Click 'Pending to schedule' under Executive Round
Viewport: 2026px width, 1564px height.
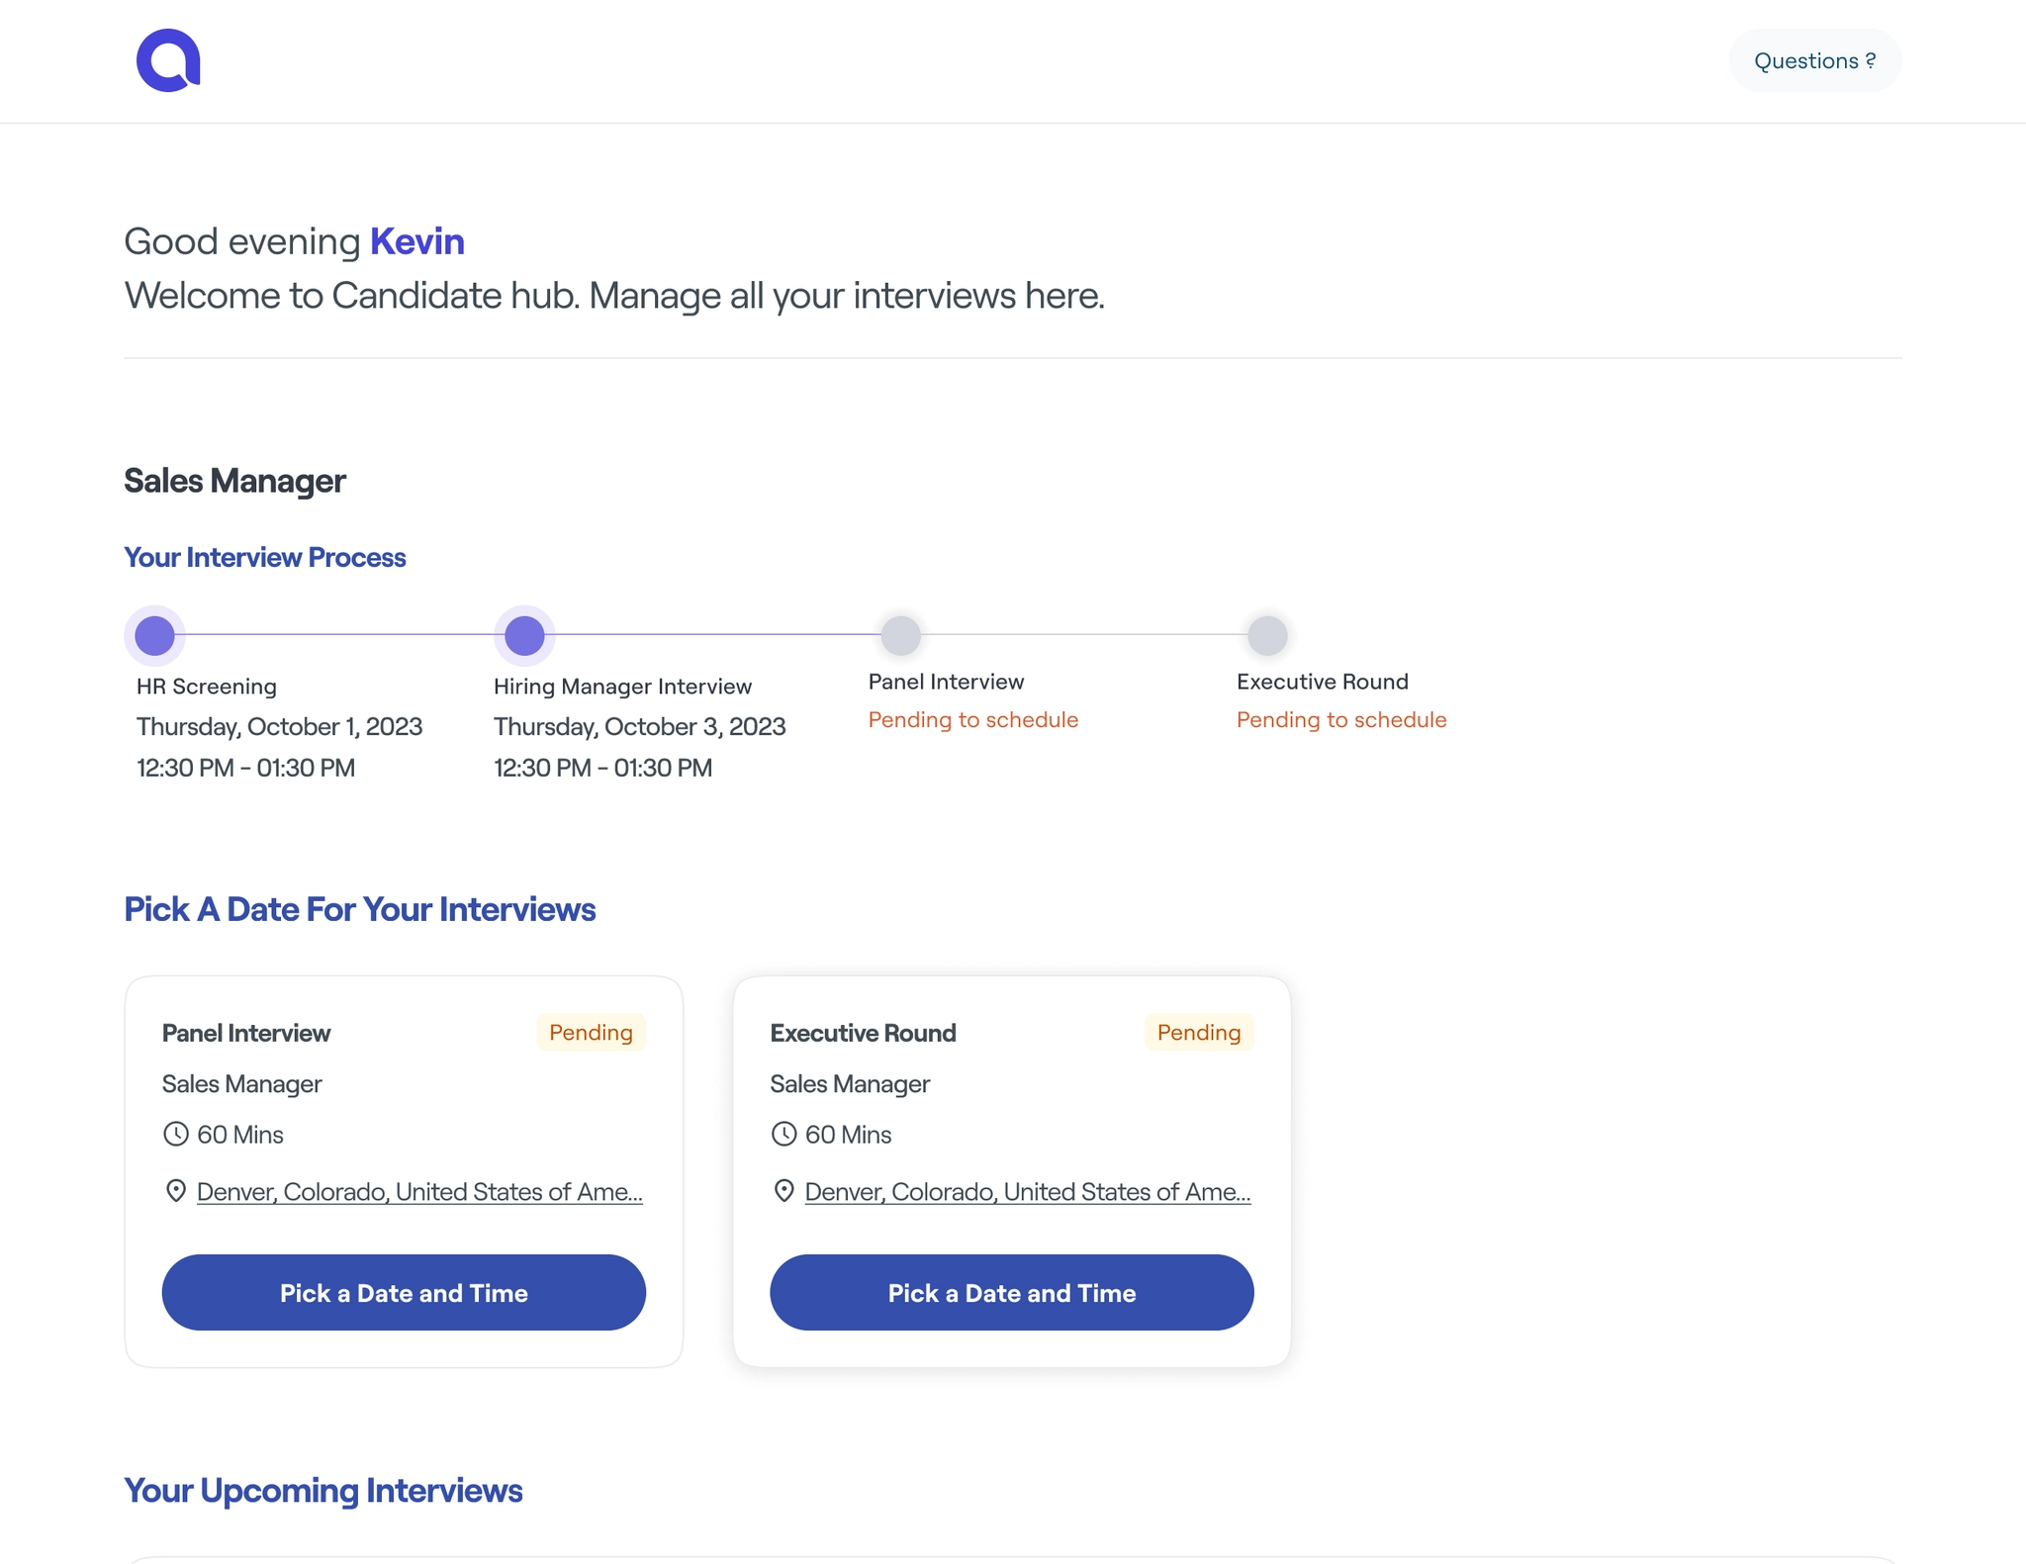(x=1341, y=719)
